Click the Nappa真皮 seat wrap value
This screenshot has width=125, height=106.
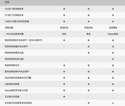pos(113,34)
